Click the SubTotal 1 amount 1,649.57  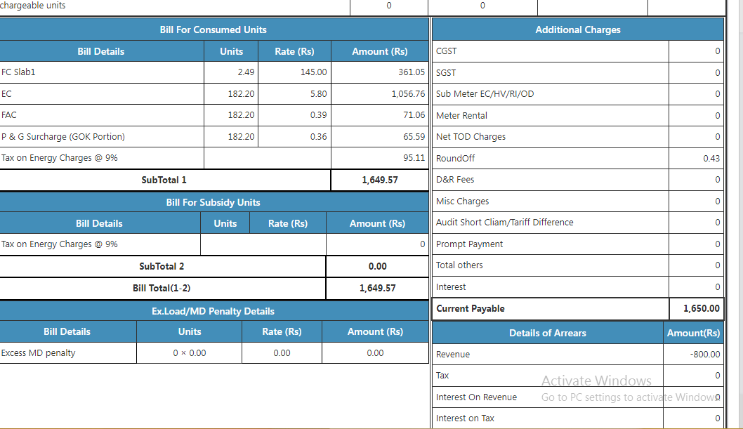click(x=379, y=180)
